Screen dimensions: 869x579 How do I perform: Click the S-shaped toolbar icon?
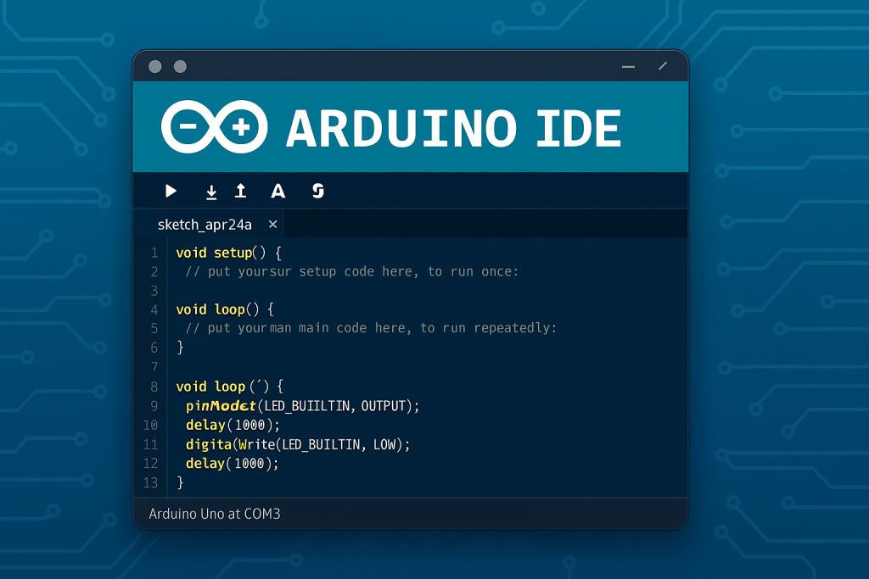pos(317,191)
